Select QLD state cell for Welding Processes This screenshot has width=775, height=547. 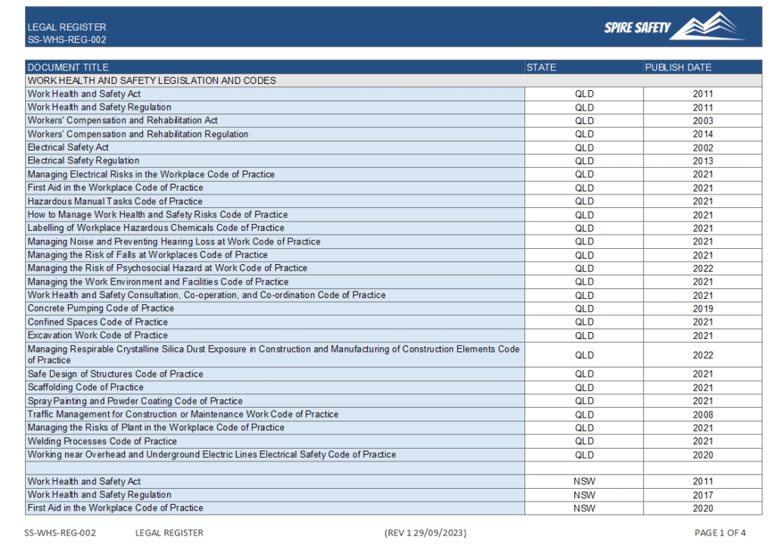coord(584,441)
